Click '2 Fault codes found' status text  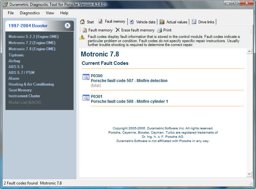click(x=20, y=183)
